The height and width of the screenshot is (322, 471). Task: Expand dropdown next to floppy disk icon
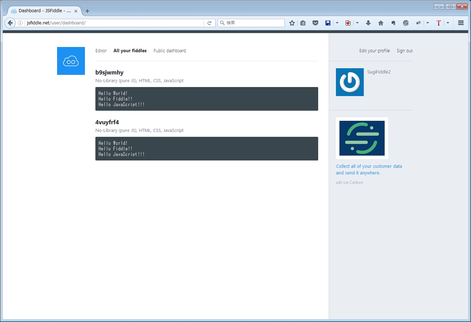[x=337, y=23]
